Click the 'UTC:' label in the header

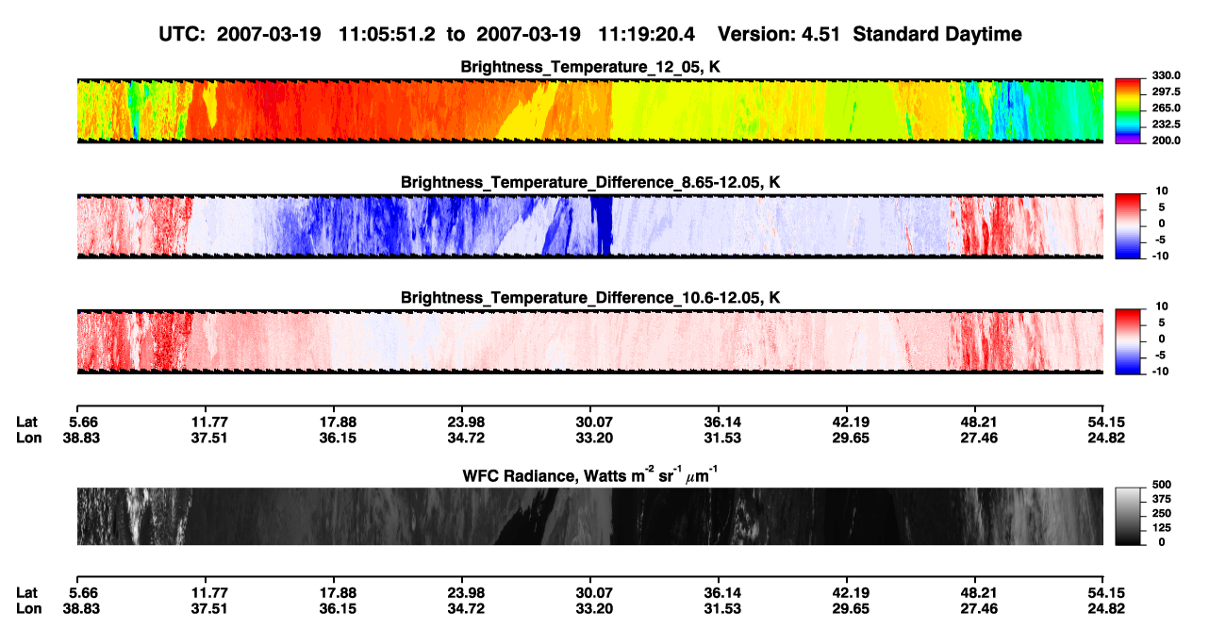pos(184,35)
